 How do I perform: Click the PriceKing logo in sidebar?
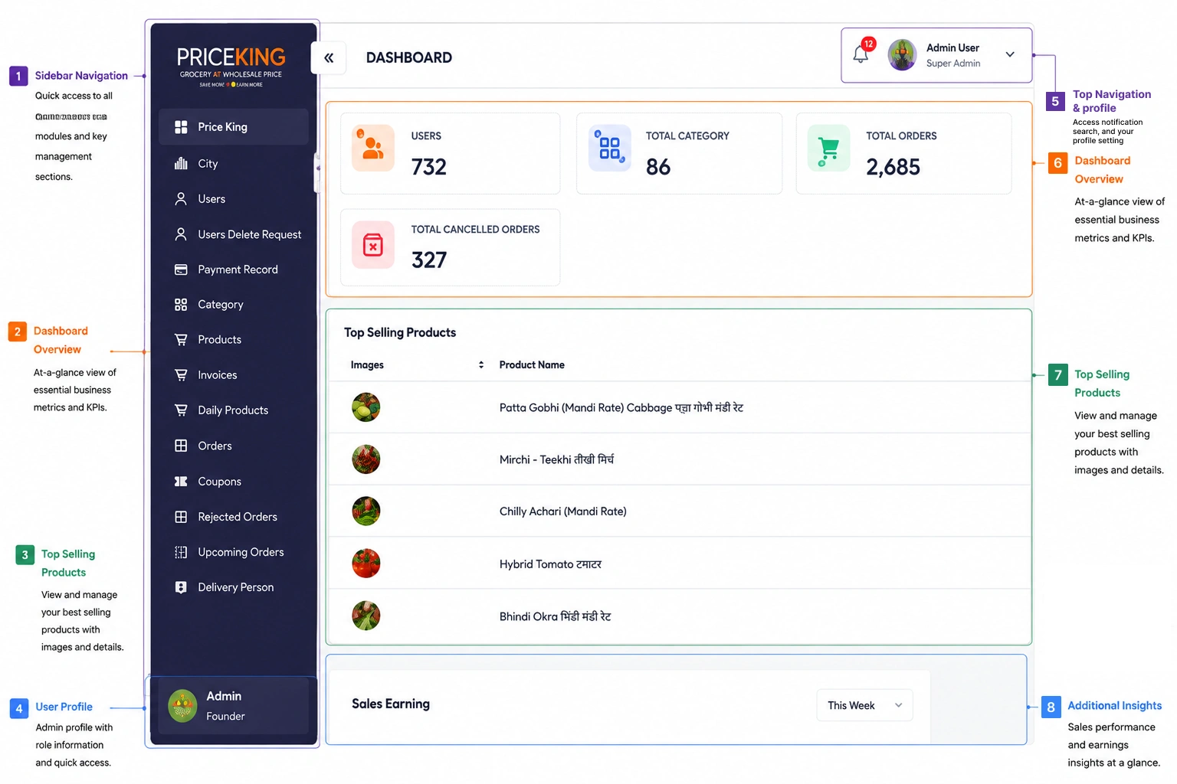pos(231,67)
